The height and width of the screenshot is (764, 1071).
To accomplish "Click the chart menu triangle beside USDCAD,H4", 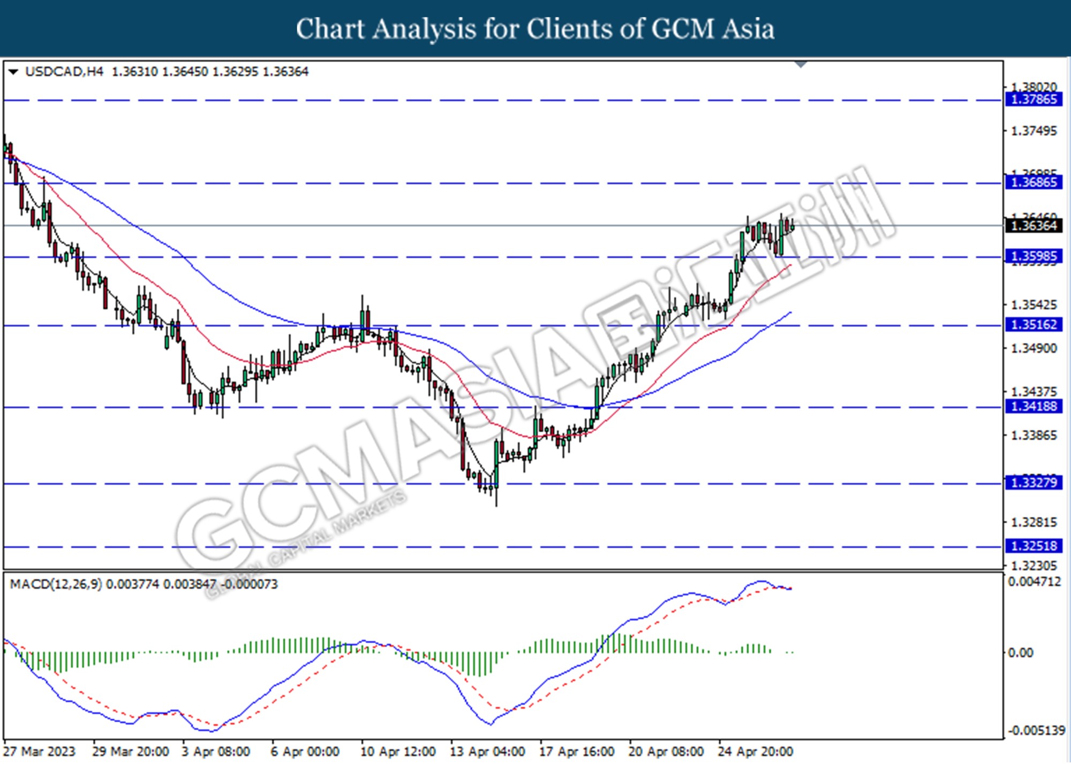I will pos(13,72).
